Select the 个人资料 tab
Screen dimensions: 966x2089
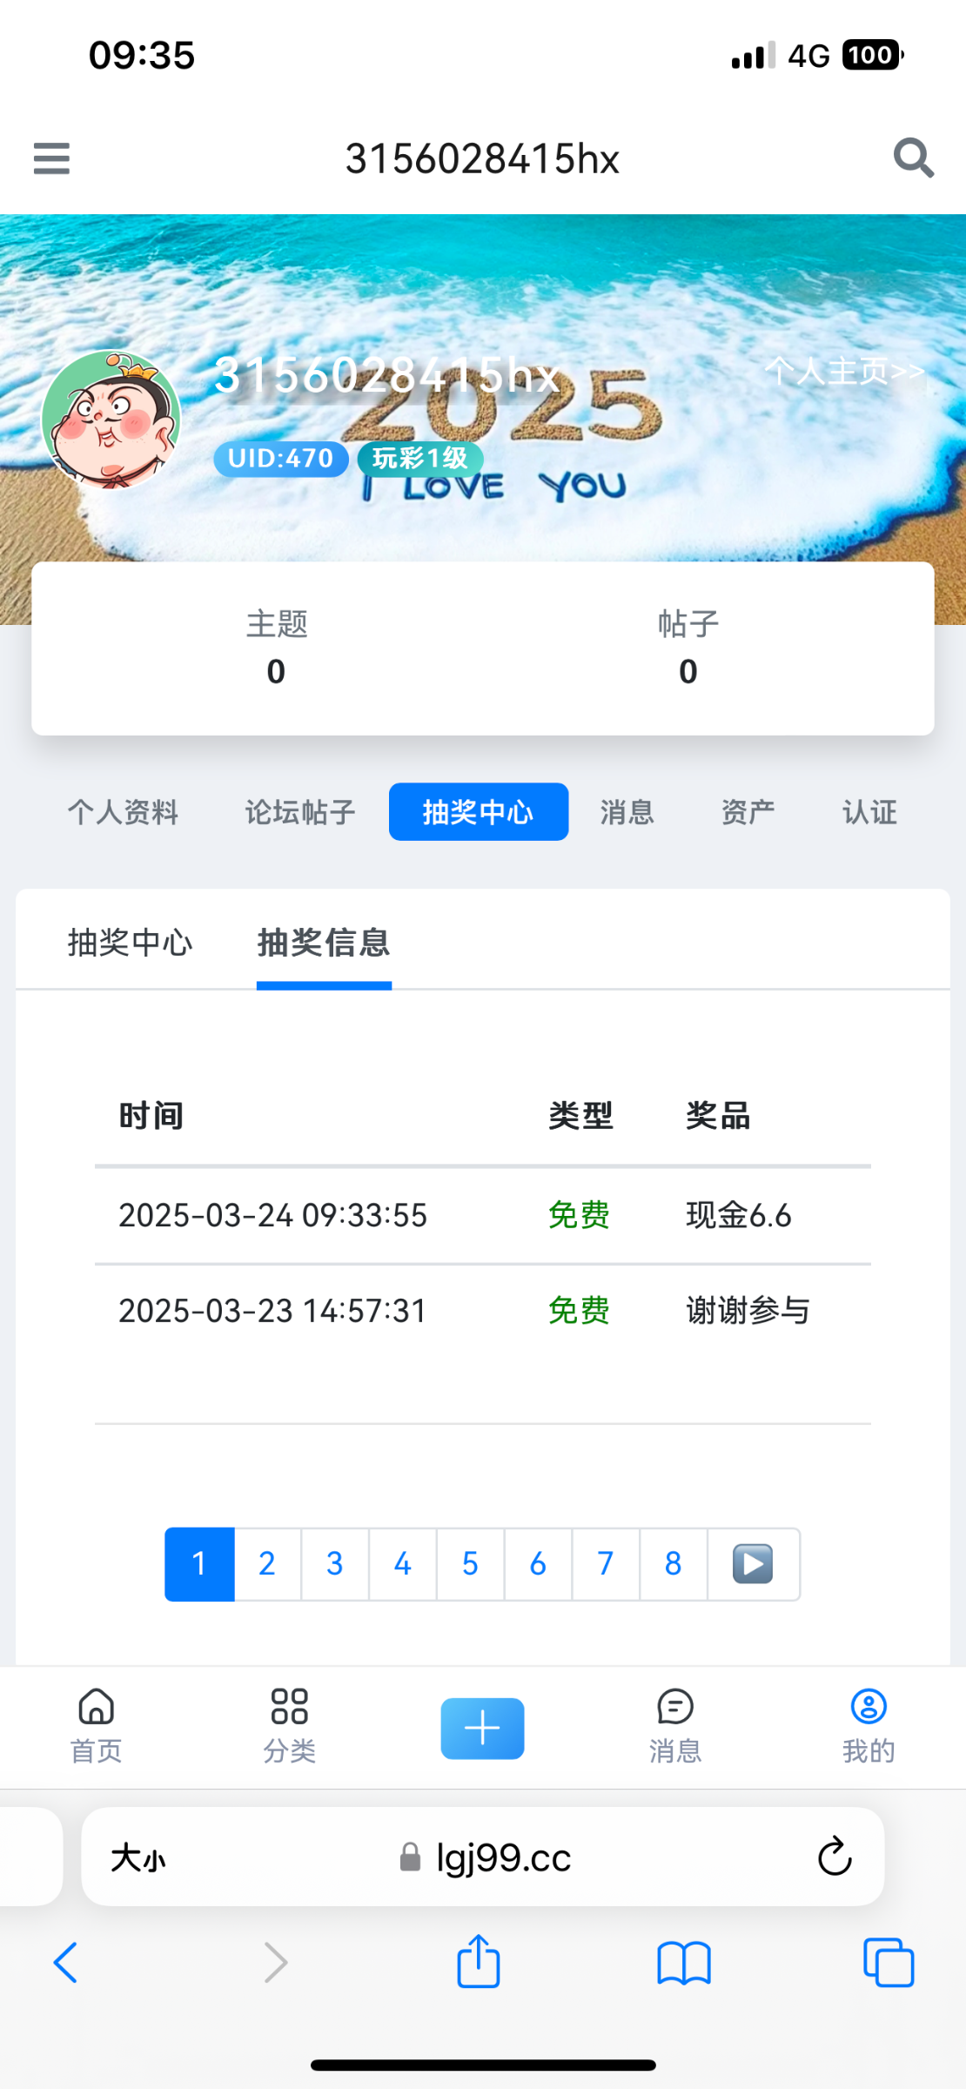tap(124, 812)
